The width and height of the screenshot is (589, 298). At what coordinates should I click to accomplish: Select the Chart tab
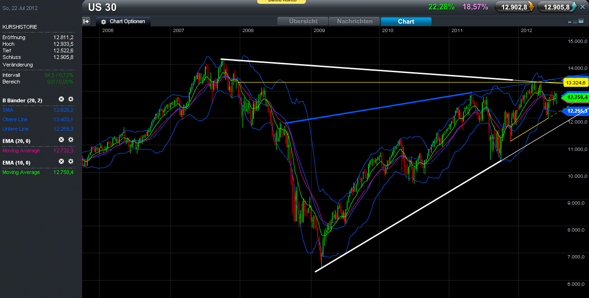pyautogui.click(x=406, y=21)
